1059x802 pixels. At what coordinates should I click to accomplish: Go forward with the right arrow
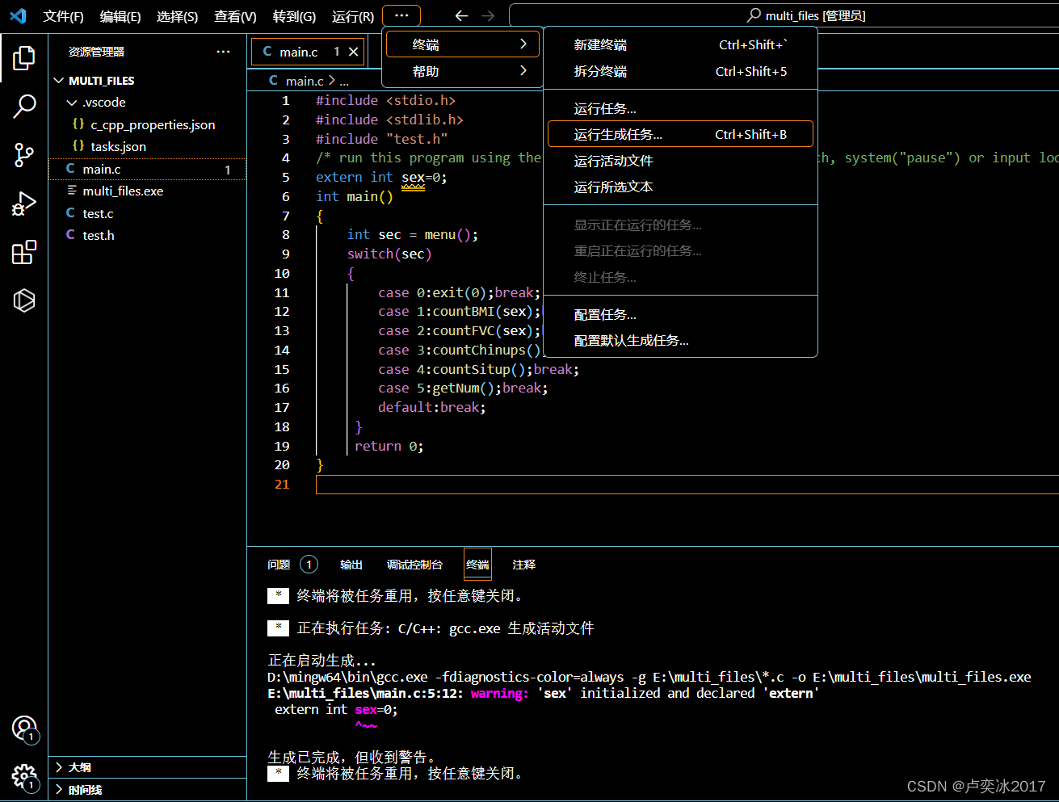(488, 15)
